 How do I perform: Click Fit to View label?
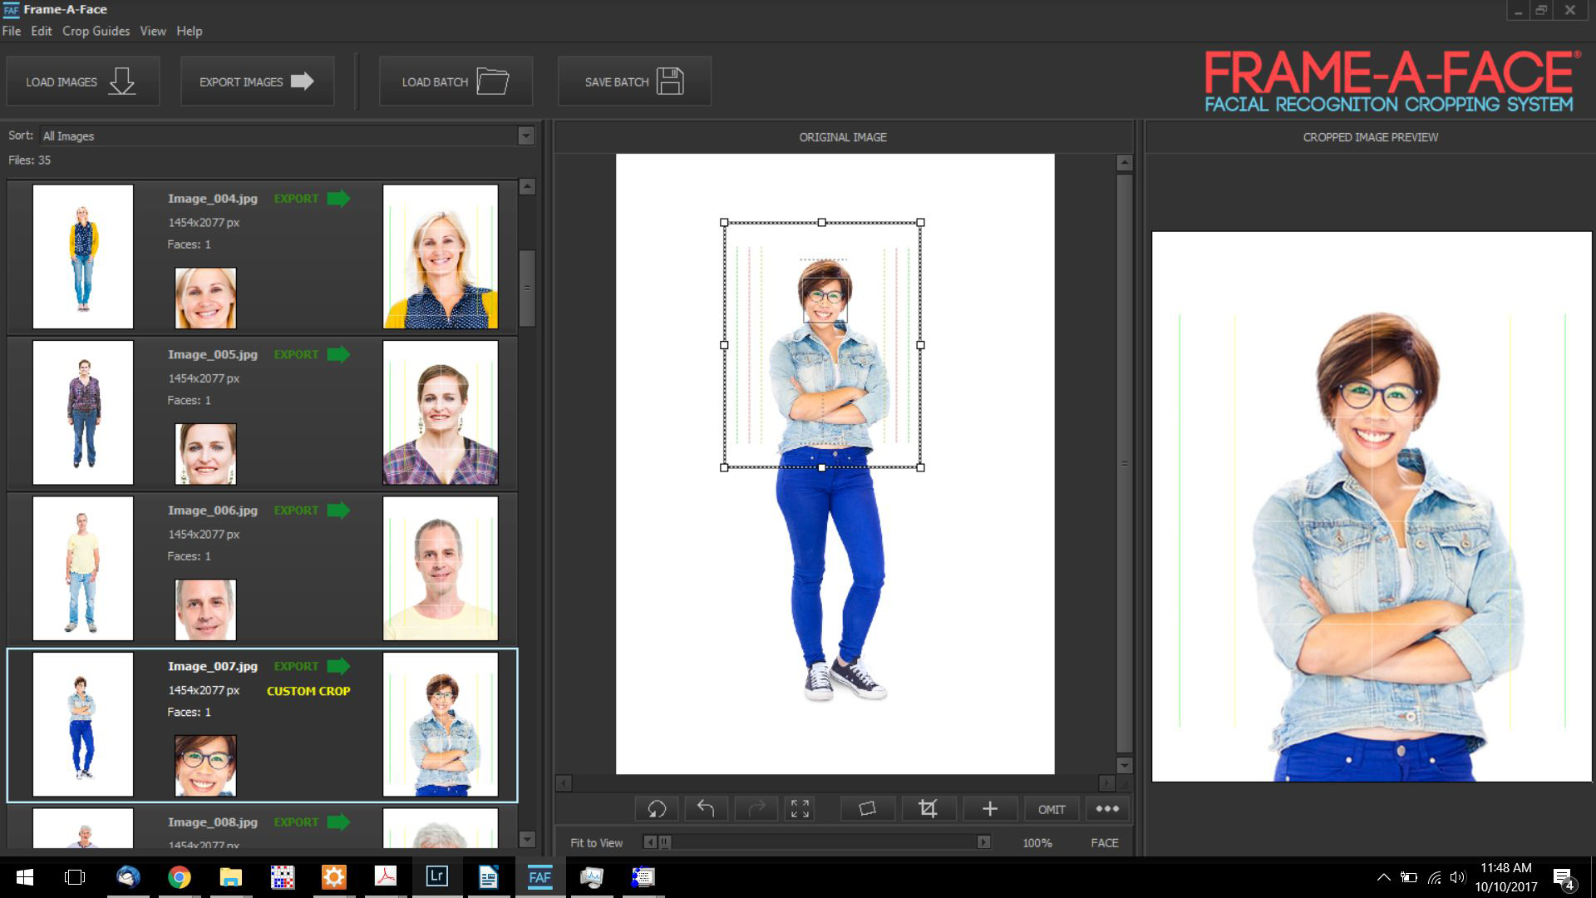click(x=596, y=842)
